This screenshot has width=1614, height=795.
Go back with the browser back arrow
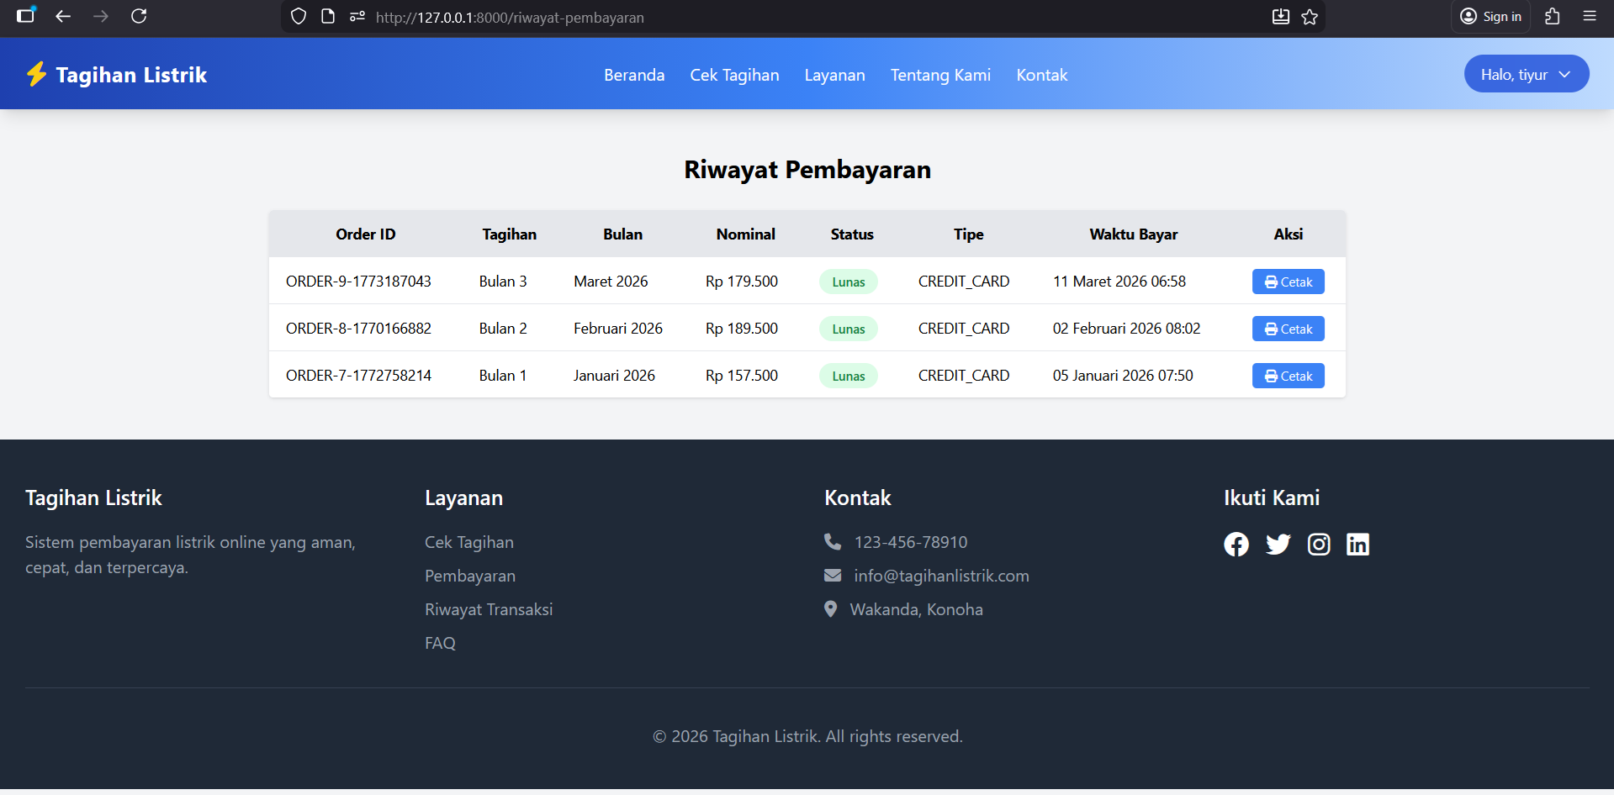pyautogui.click(x=63, y=16)
